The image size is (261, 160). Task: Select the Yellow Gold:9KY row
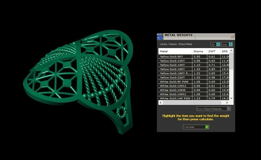coord(194,56)
